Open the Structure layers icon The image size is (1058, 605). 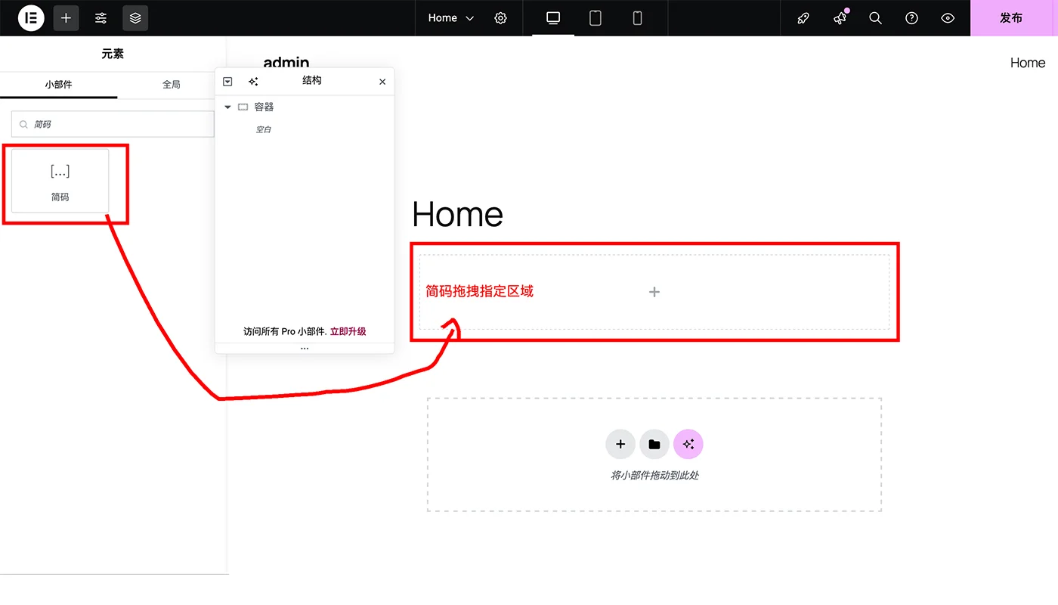tap(135, 17)
